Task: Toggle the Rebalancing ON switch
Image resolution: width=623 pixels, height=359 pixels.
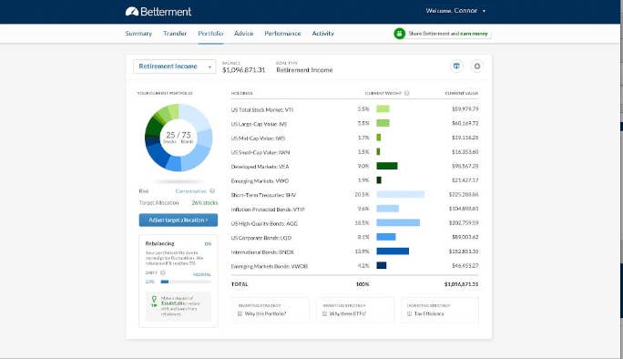Action: (x=208, y=243)
